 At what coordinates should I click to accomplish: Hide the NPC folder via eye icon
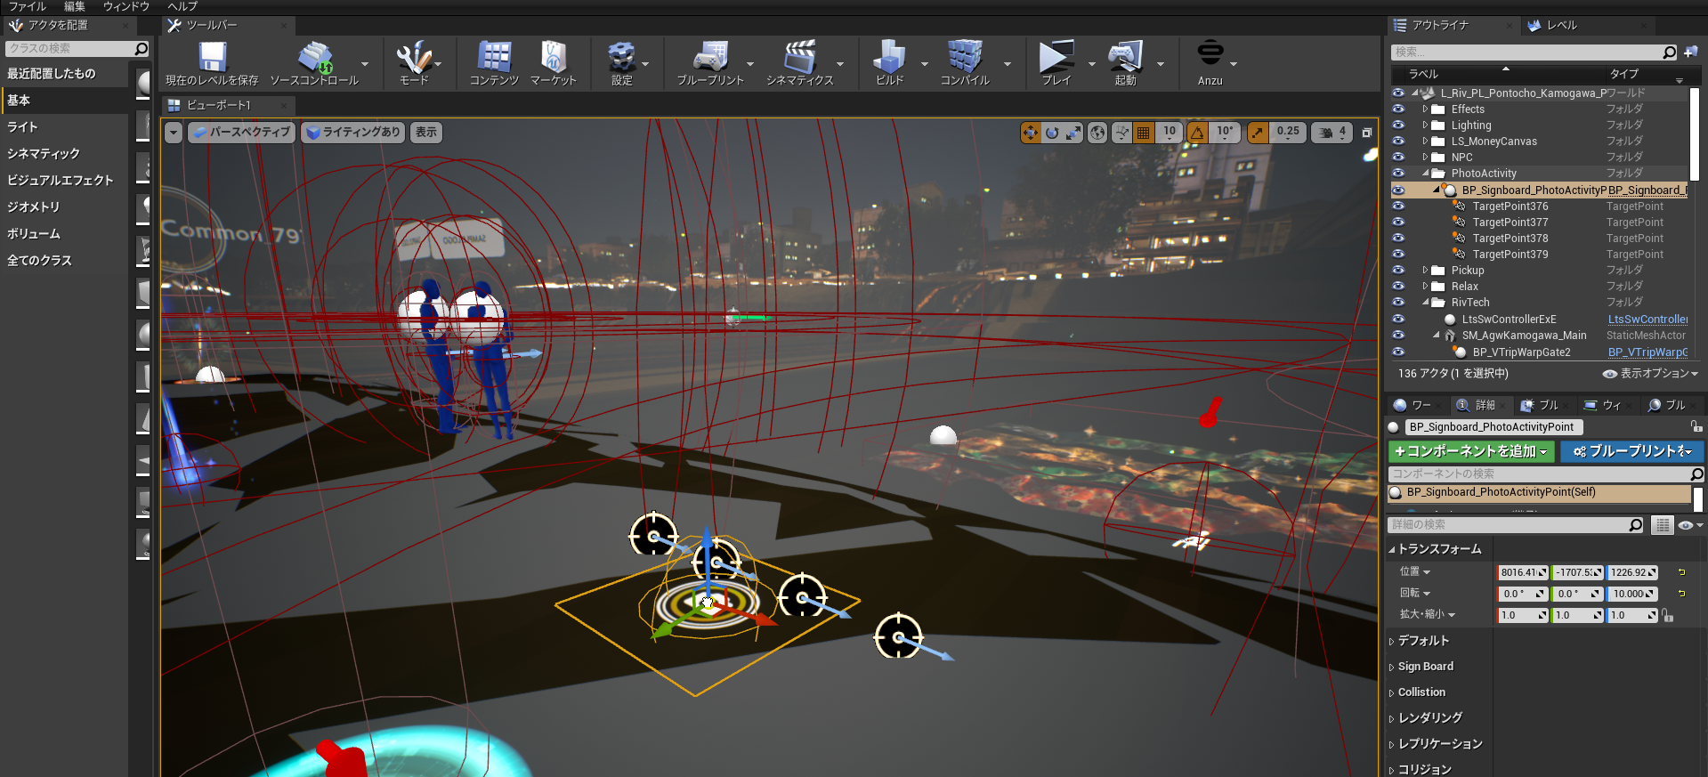1398,158
